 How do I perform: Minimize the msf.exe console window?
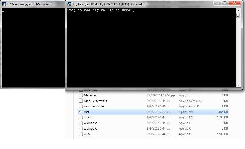click(218, 3)
